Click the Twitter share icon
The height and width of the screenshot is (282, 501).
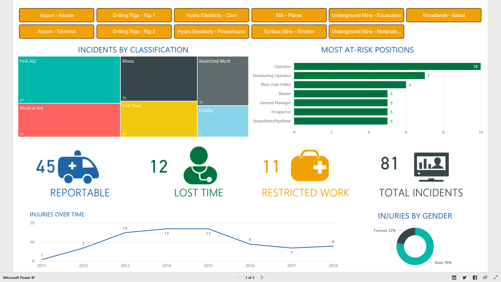pos(464,278)
